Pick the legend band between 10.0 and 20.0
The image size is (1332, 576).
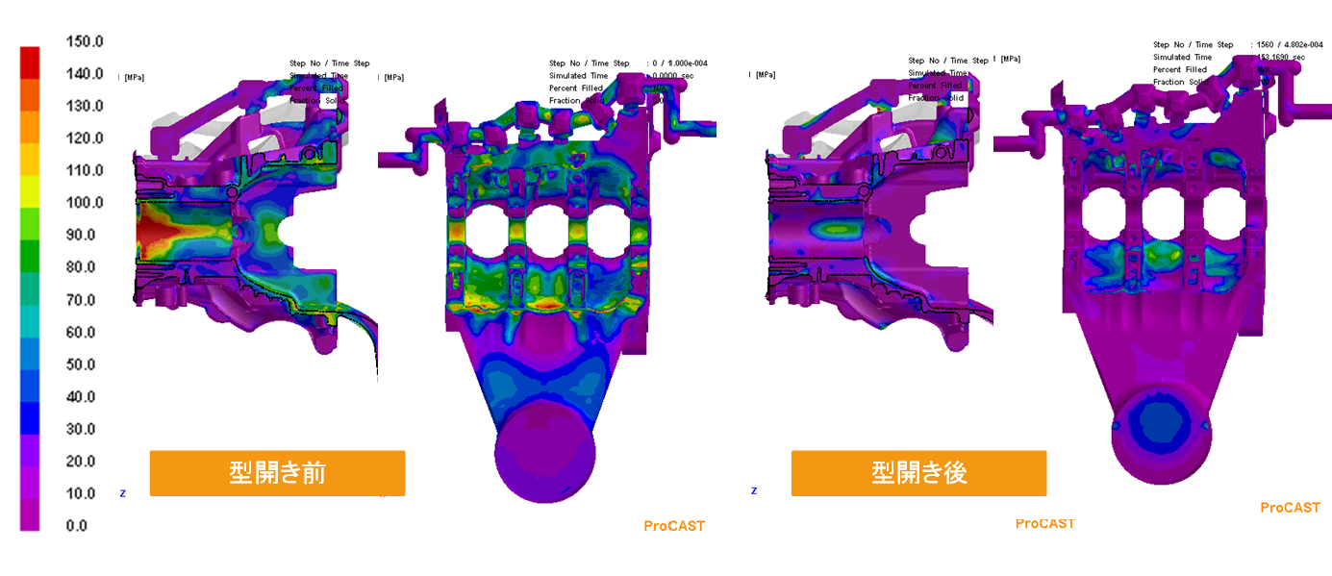31,482
